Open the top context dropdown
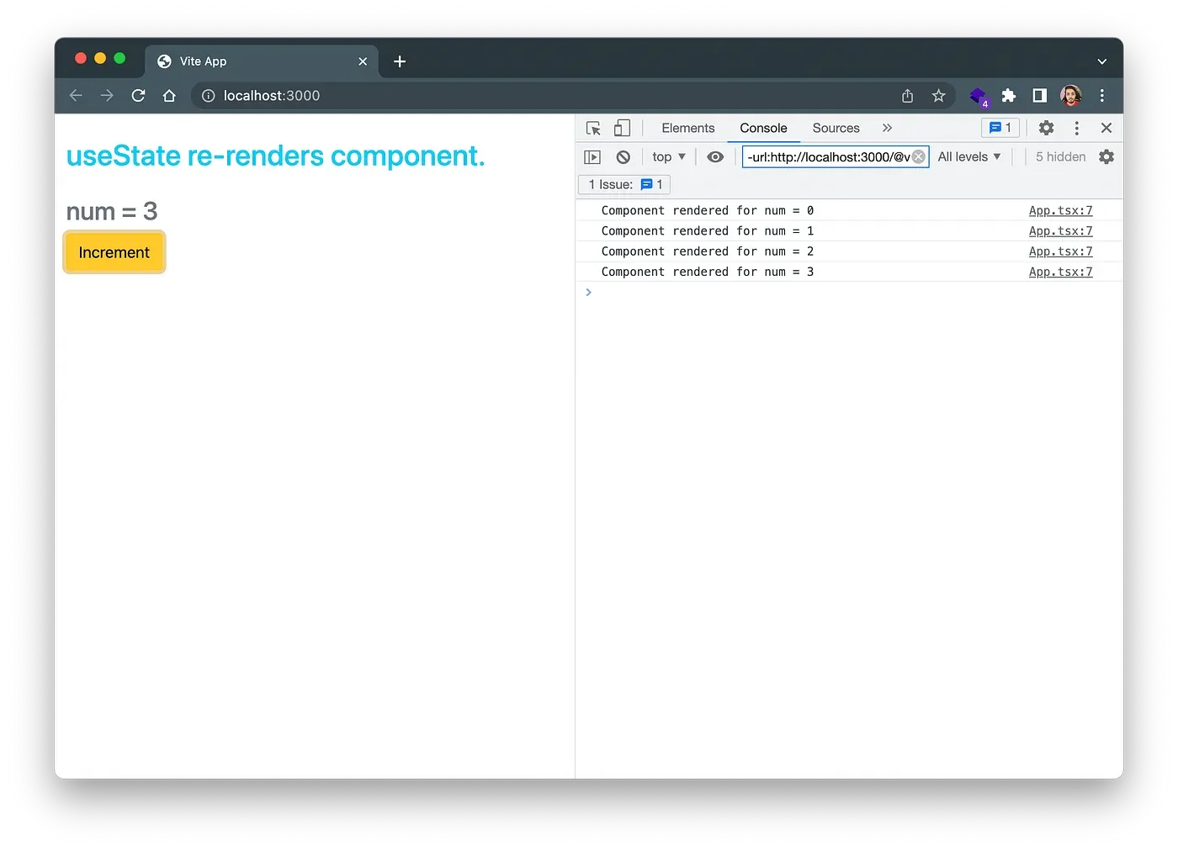 669,157
